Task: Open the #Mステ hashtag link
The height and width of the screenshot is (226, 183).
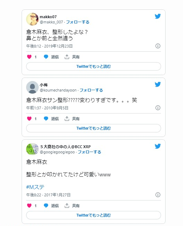Action: (35, 187)
